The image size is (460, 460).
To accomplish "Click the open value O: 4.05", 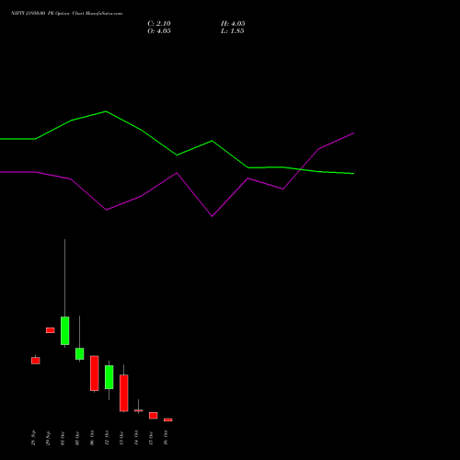I will tap(159, 31).
